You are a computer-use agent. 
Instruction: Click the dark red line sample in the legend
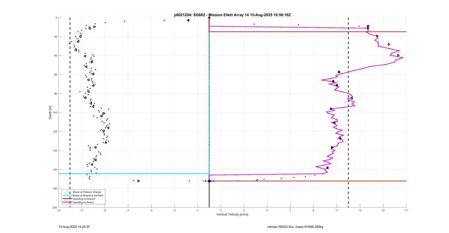67,199
